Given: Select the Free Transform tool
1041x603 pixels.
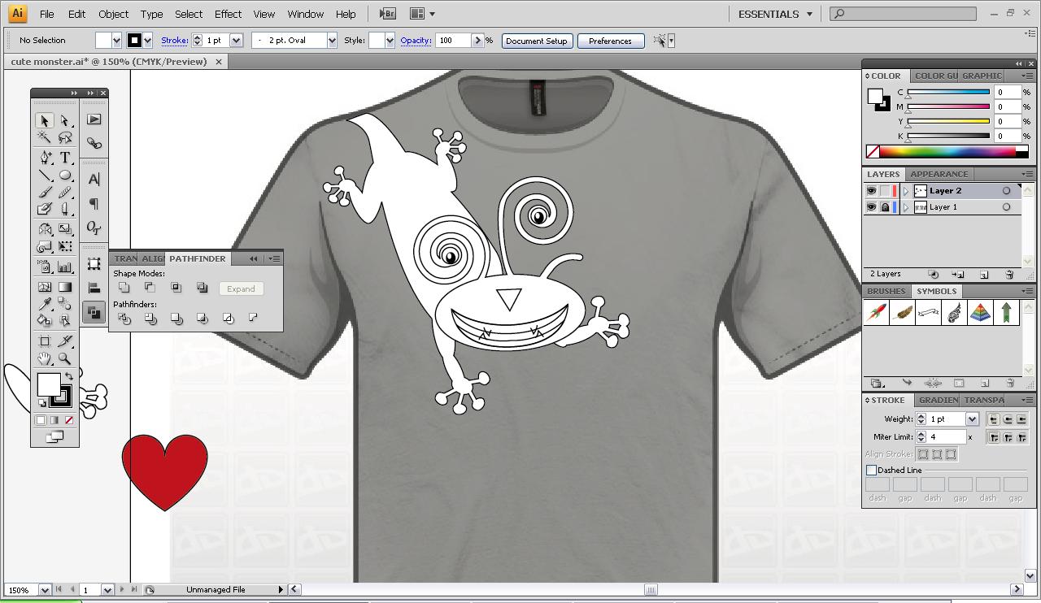Looking at the screenshot, I should coord(65,246).
